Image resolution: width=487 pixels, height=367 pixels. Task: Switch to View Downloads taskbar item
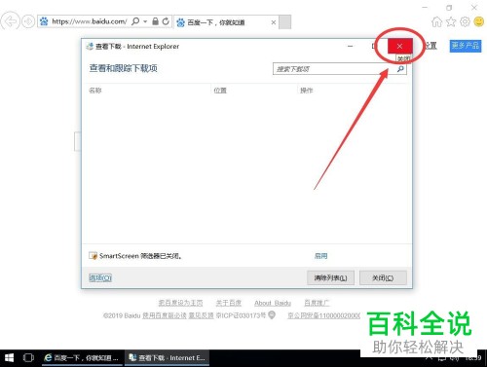(168, 358)
